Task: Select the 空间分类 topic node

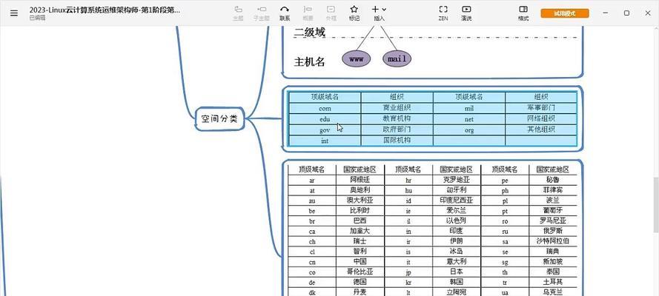Action: [x=219, y=119]
